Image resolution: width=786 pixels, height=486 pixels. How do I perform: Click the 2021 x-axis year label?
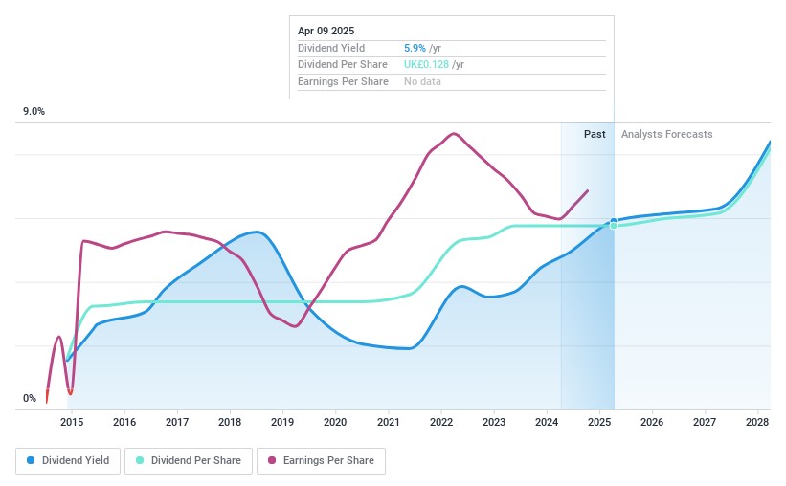388,422
